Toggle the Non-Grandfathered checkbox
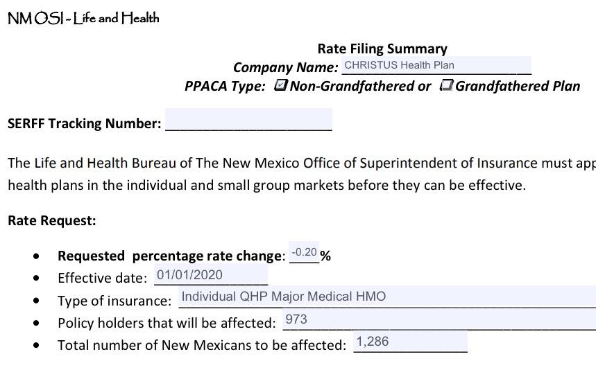This screenshot has height=370, width=596. pos(281,85)
